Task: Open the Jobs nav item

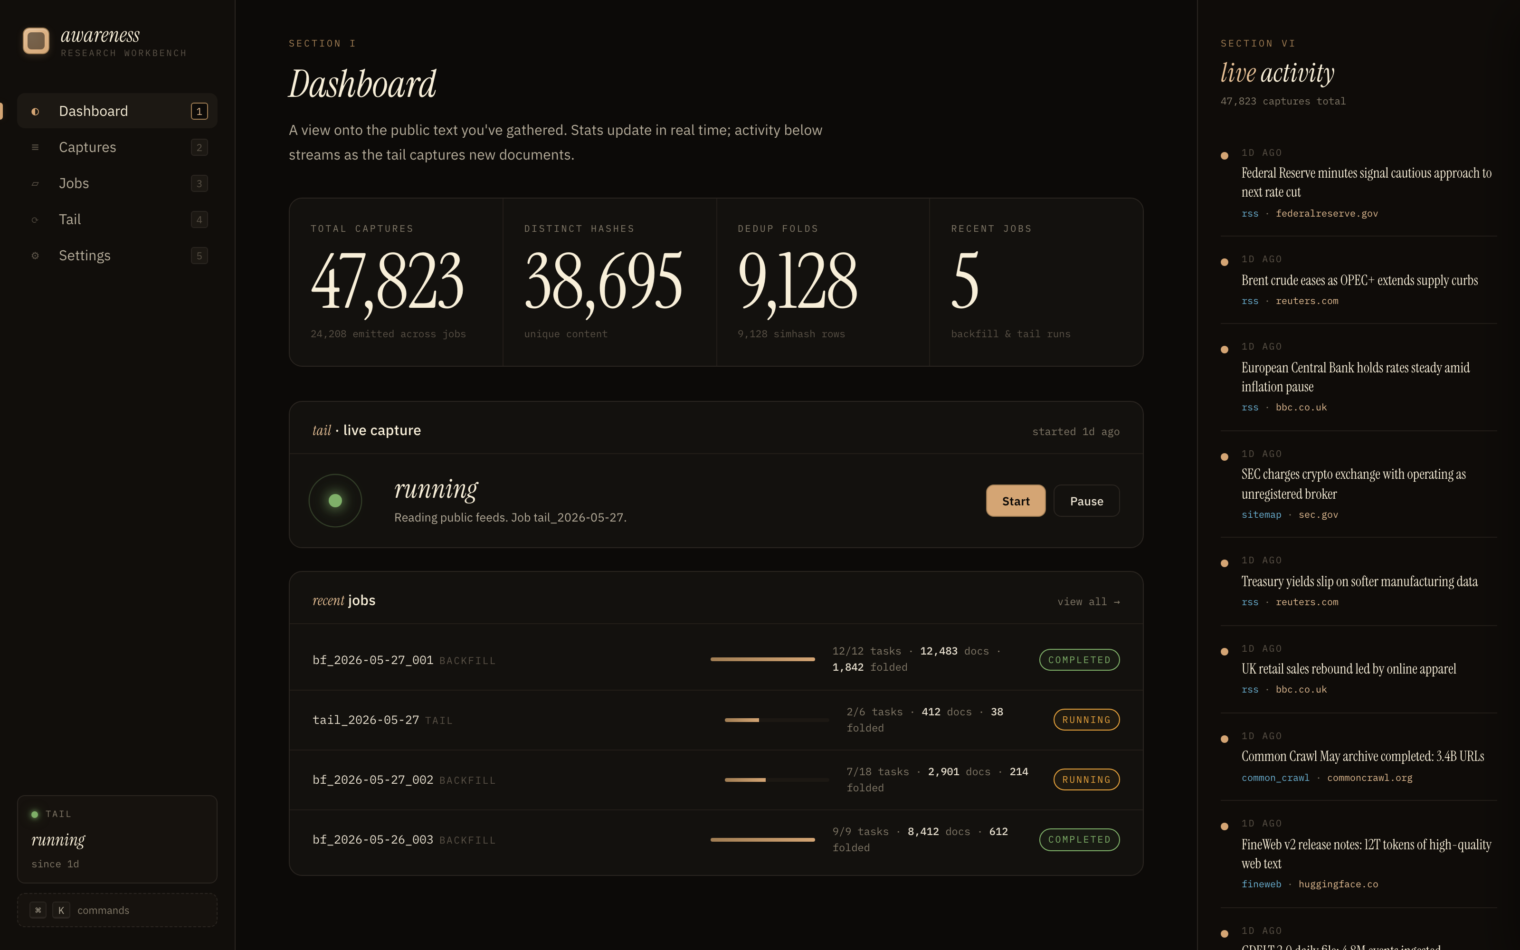Action: pyautogui.click(x=117, y=183)
